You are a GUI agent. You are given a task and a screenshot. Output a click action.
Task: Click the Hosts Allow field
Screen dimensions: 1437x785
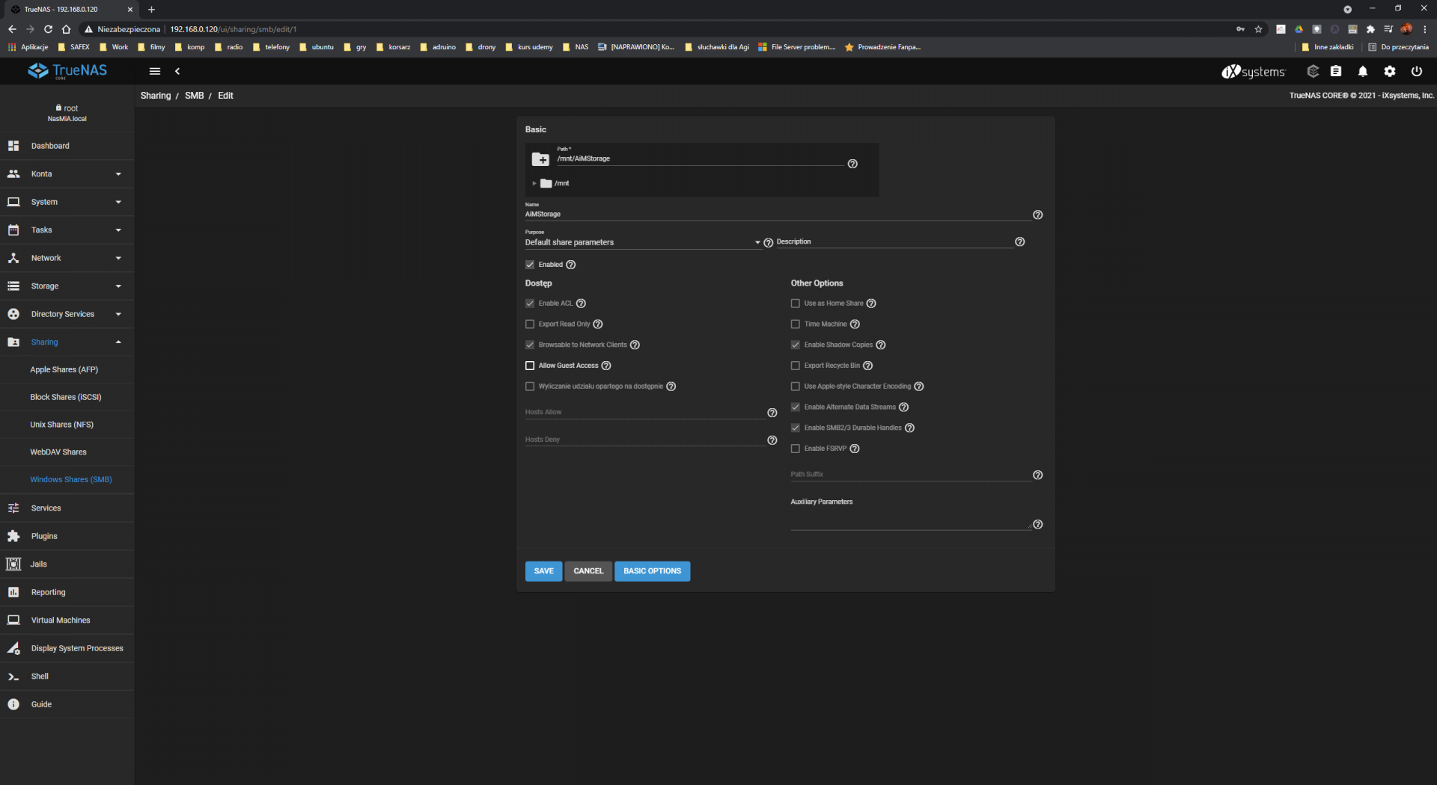click(645, 413)
